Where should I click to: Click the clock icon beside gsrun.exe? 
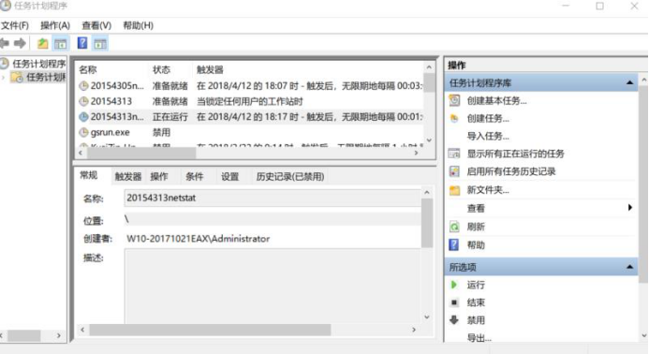(83, 132)
